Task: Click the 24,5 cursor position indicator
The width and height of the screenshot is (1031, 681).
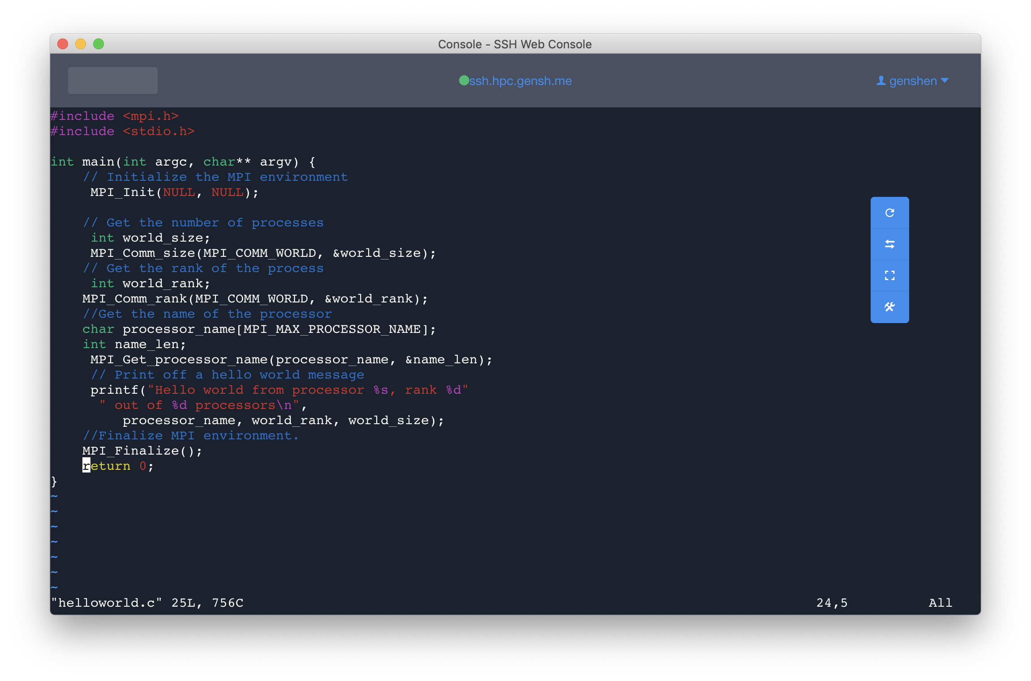Action: click(x=832, y=603)
